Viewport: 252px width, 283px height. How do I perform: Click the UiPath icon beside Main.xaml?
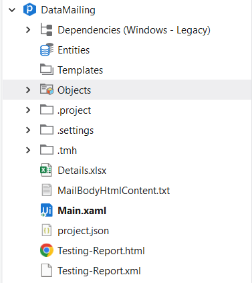pyautogui.click(x=46, y=210)
